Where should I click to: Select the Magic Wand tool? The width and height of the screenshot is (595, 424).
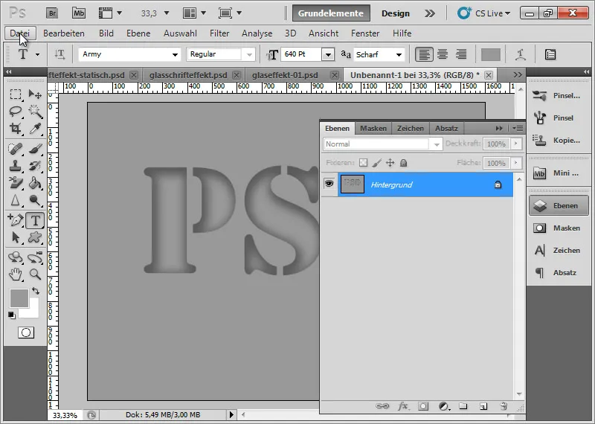point(35,112)
